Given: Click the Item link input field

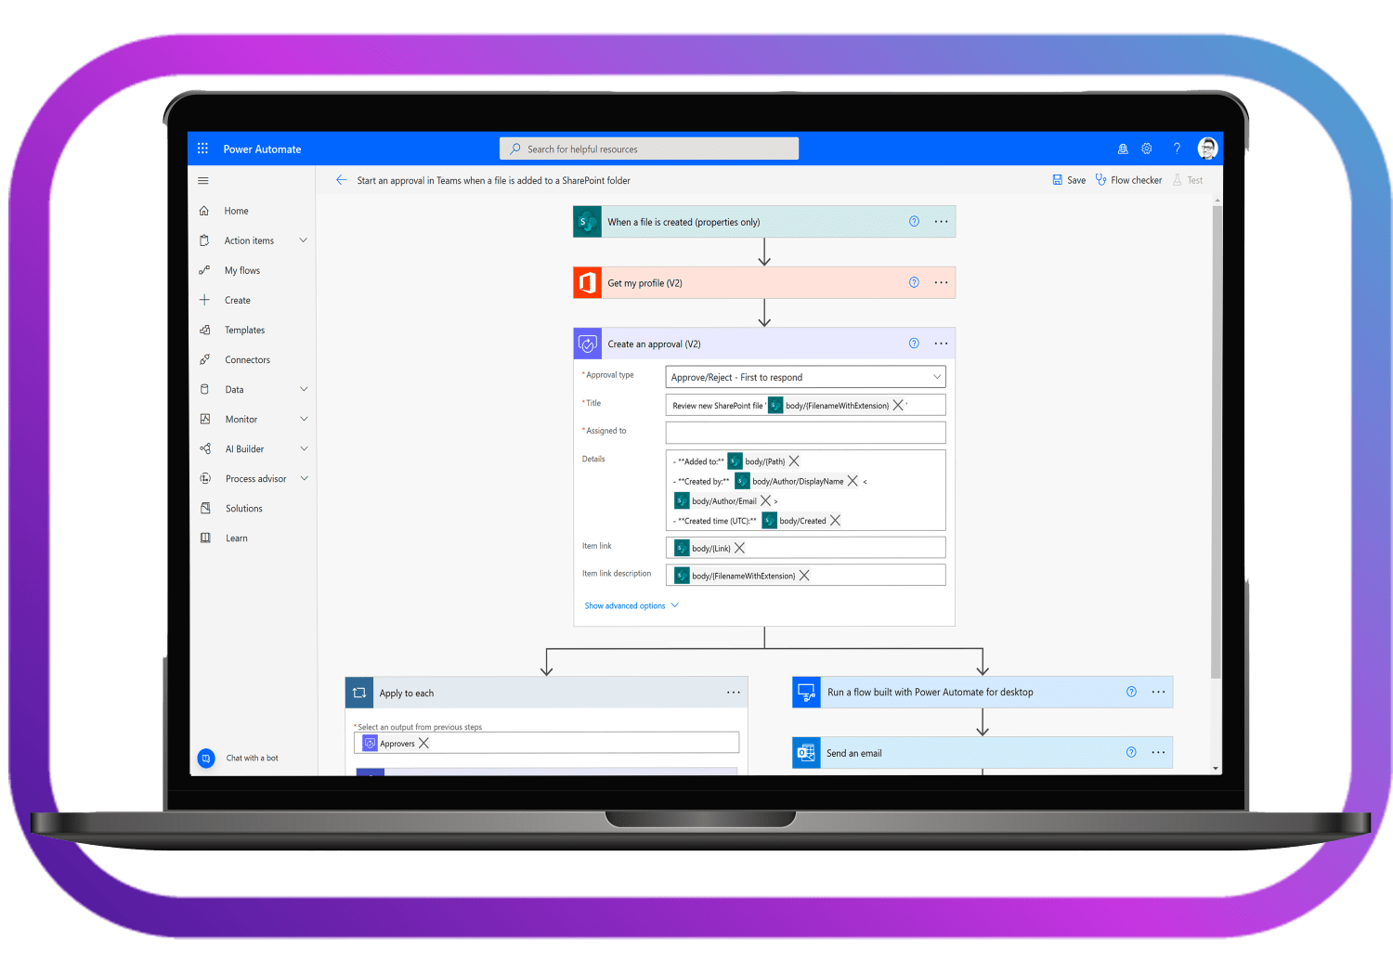Looking at the screenshot, I should click(805, 548).
